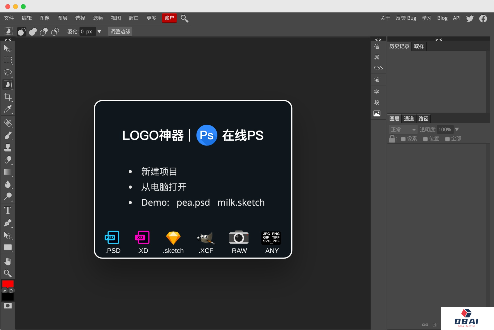The height and width of the screenshot is (330, 494).
Task: Select the Path Selection tool
Action: (x=8, y=235)
